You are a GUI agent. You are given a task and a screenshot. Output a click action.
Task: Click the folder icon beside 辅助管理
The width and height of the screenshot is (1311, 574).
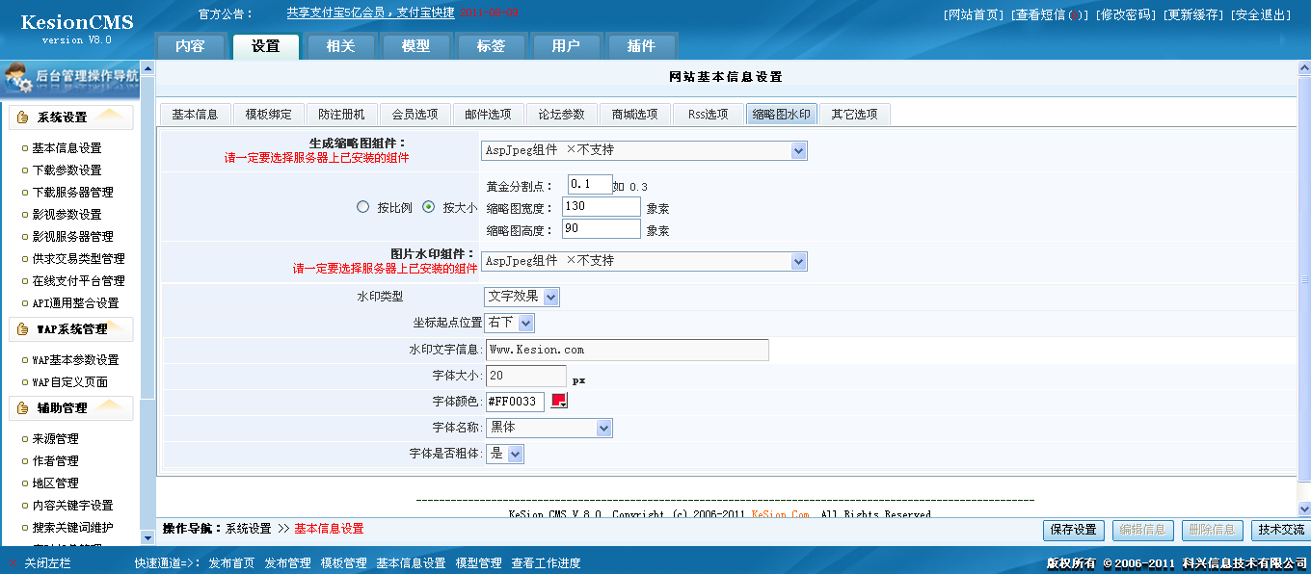(21, 407)
